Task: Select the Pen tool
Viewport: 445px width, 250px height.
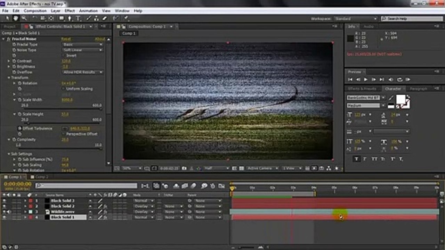Action: click(x=70, y=18)
